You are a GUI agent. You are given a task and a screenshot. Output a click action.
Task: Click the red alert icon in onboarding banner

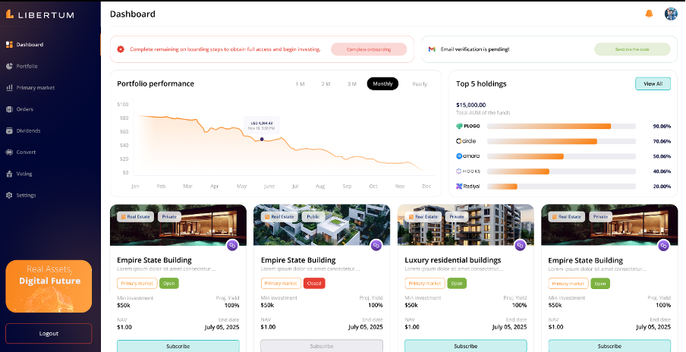121,49
